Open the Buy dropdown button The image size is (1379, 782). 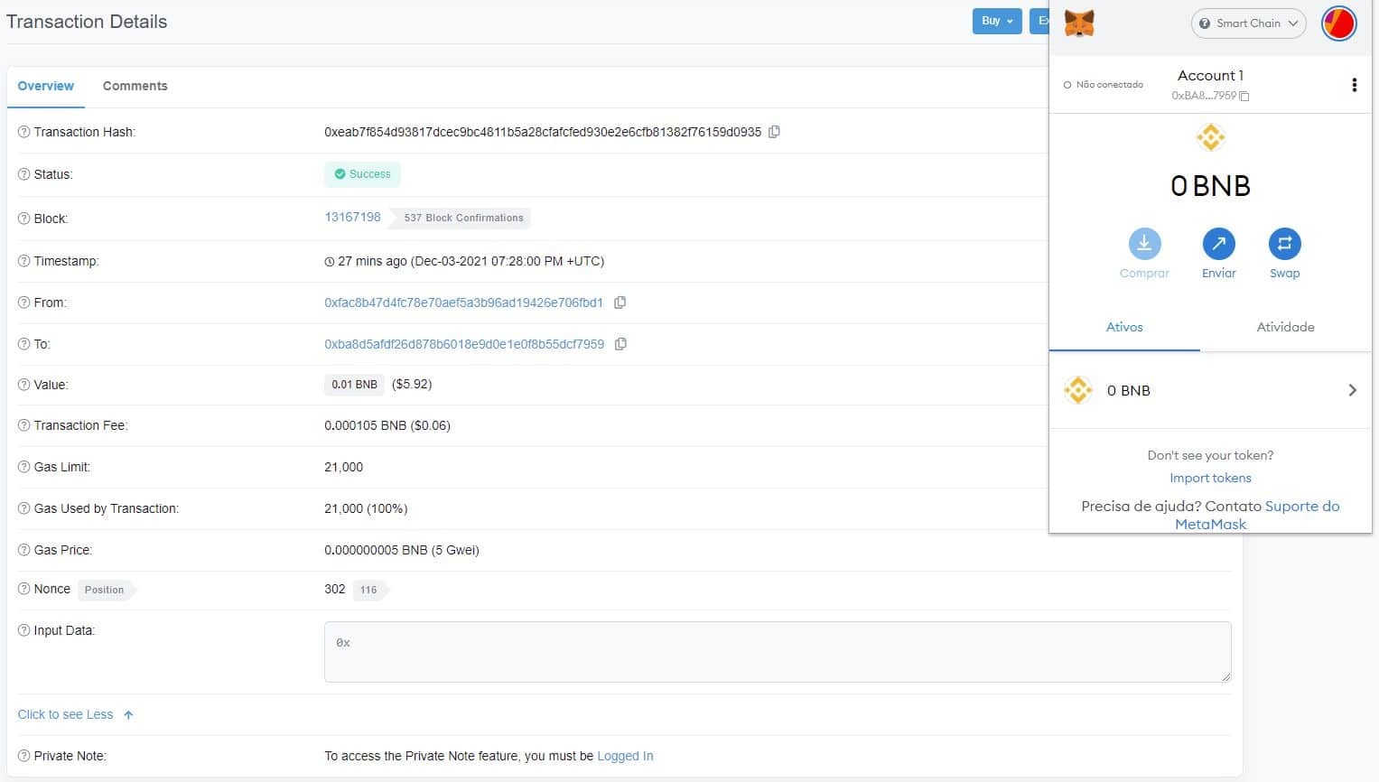click(x=996, y=21)
